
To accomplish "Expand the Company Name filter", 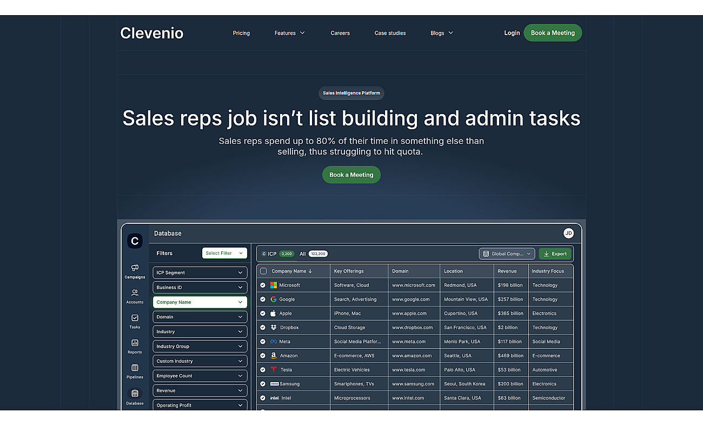I will tap(200, 302).
